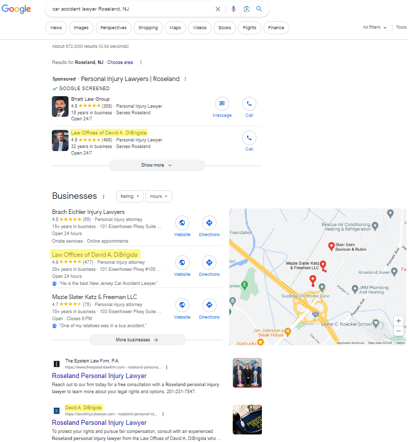Open three-dot menu beside Sponsored heading
This screenshot has height=442, width=408.
tap(185, 79)
